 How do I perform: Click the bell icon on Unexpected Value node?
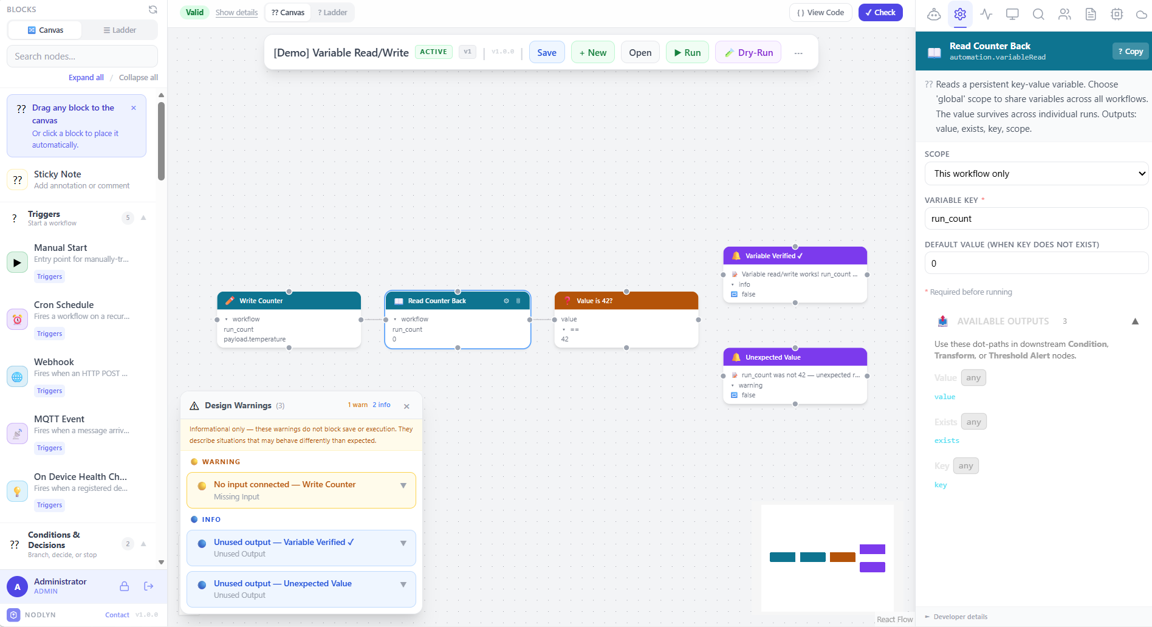[736, 357]
